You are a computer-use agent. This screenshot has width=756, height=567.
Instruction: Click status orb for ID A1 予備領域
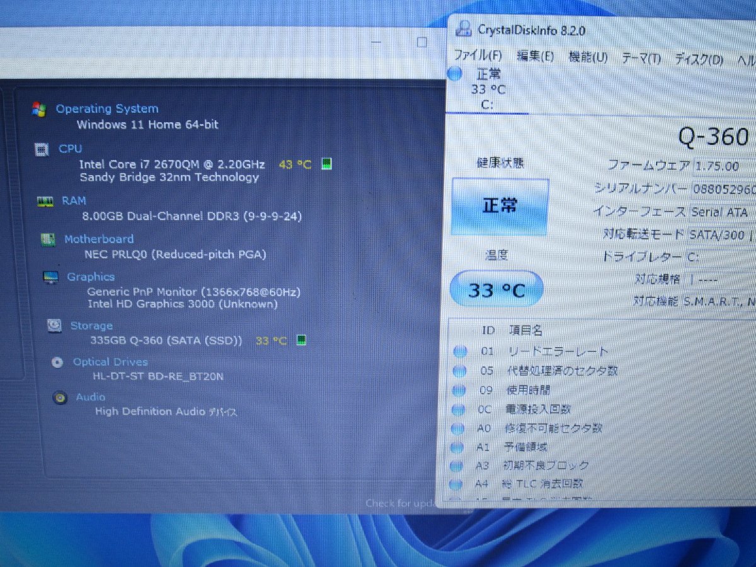[457, 447]
